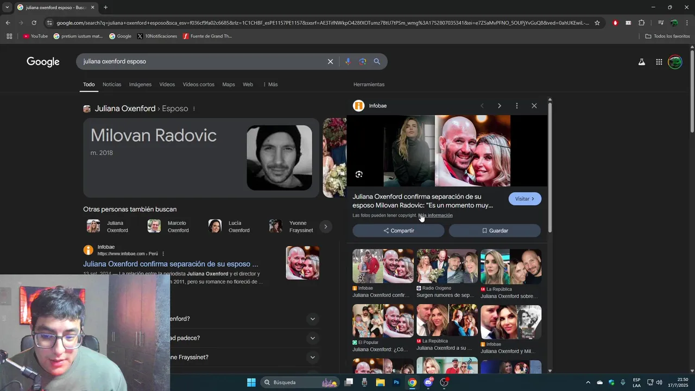
Task: Show next image in the preview panel
Action: [x=500, y=106]
